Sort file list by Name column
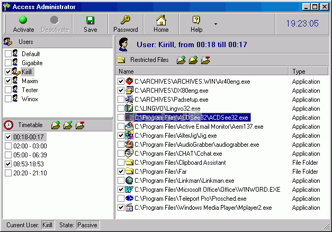The width and height of the screenshot is (332, 232). (201, 71)
